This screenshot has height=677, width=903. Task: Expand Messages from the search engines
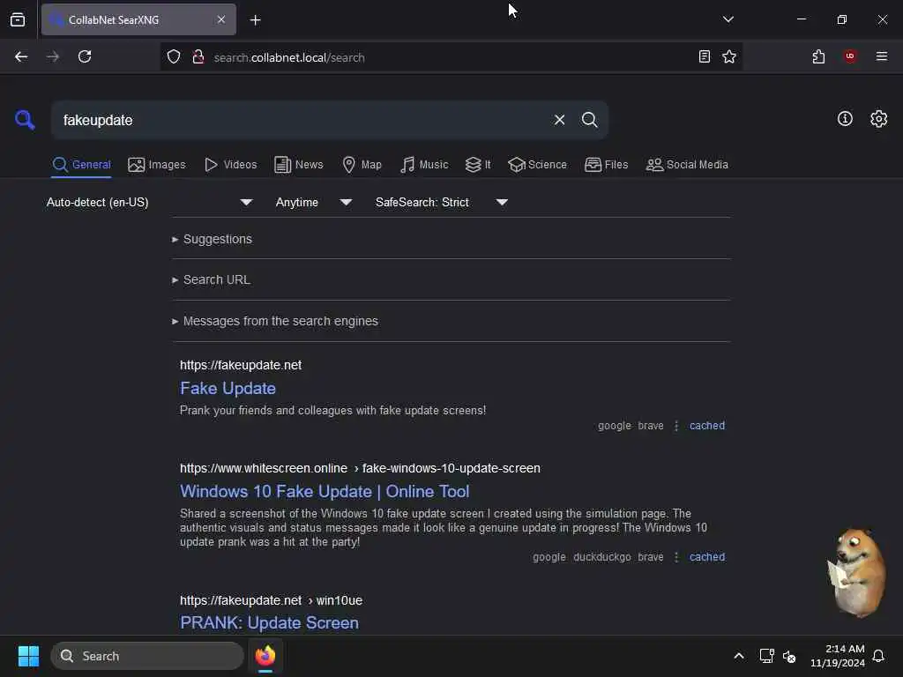pos(275,321)
